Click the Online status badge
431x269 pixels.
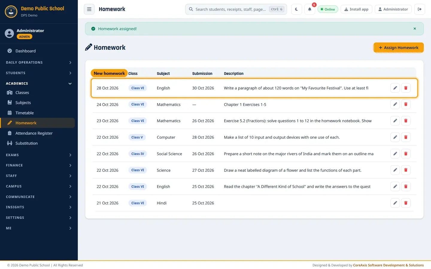coord(328,9)
